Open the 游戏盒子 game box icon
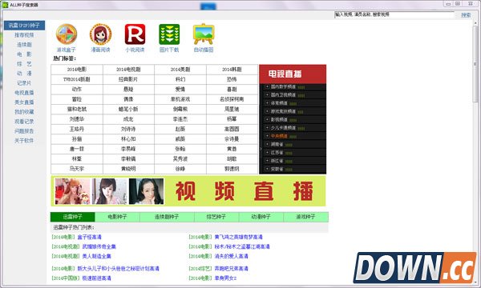The width and height of the screenshot is (481, 288). [67, 34]
